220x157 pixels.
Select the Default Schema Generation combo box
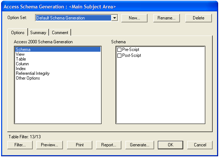[77, 18]
